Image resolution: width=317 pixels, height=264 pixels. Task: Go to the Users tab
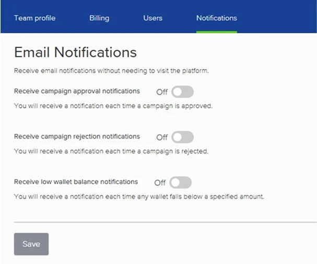click(x=152, y=18)
